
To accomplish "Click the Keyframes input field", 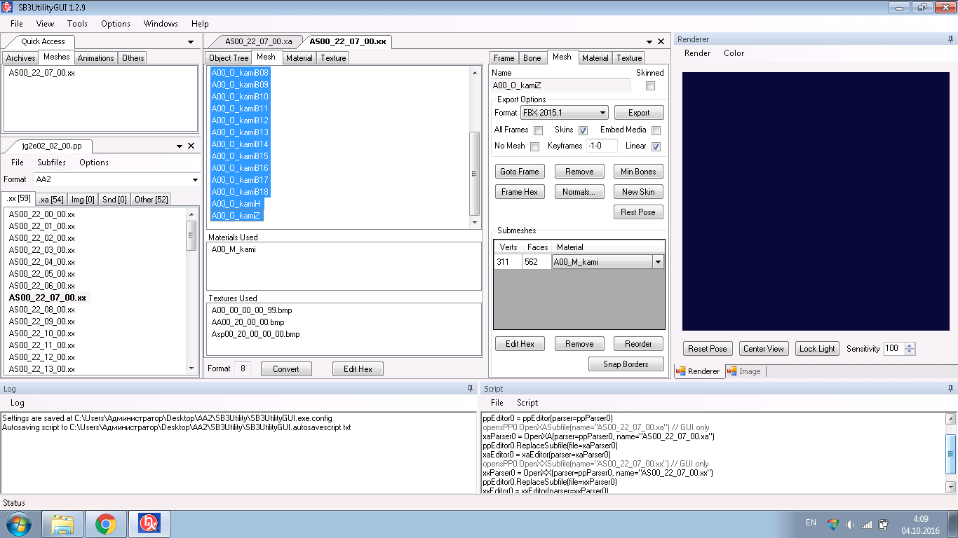I will coord(601,146).
